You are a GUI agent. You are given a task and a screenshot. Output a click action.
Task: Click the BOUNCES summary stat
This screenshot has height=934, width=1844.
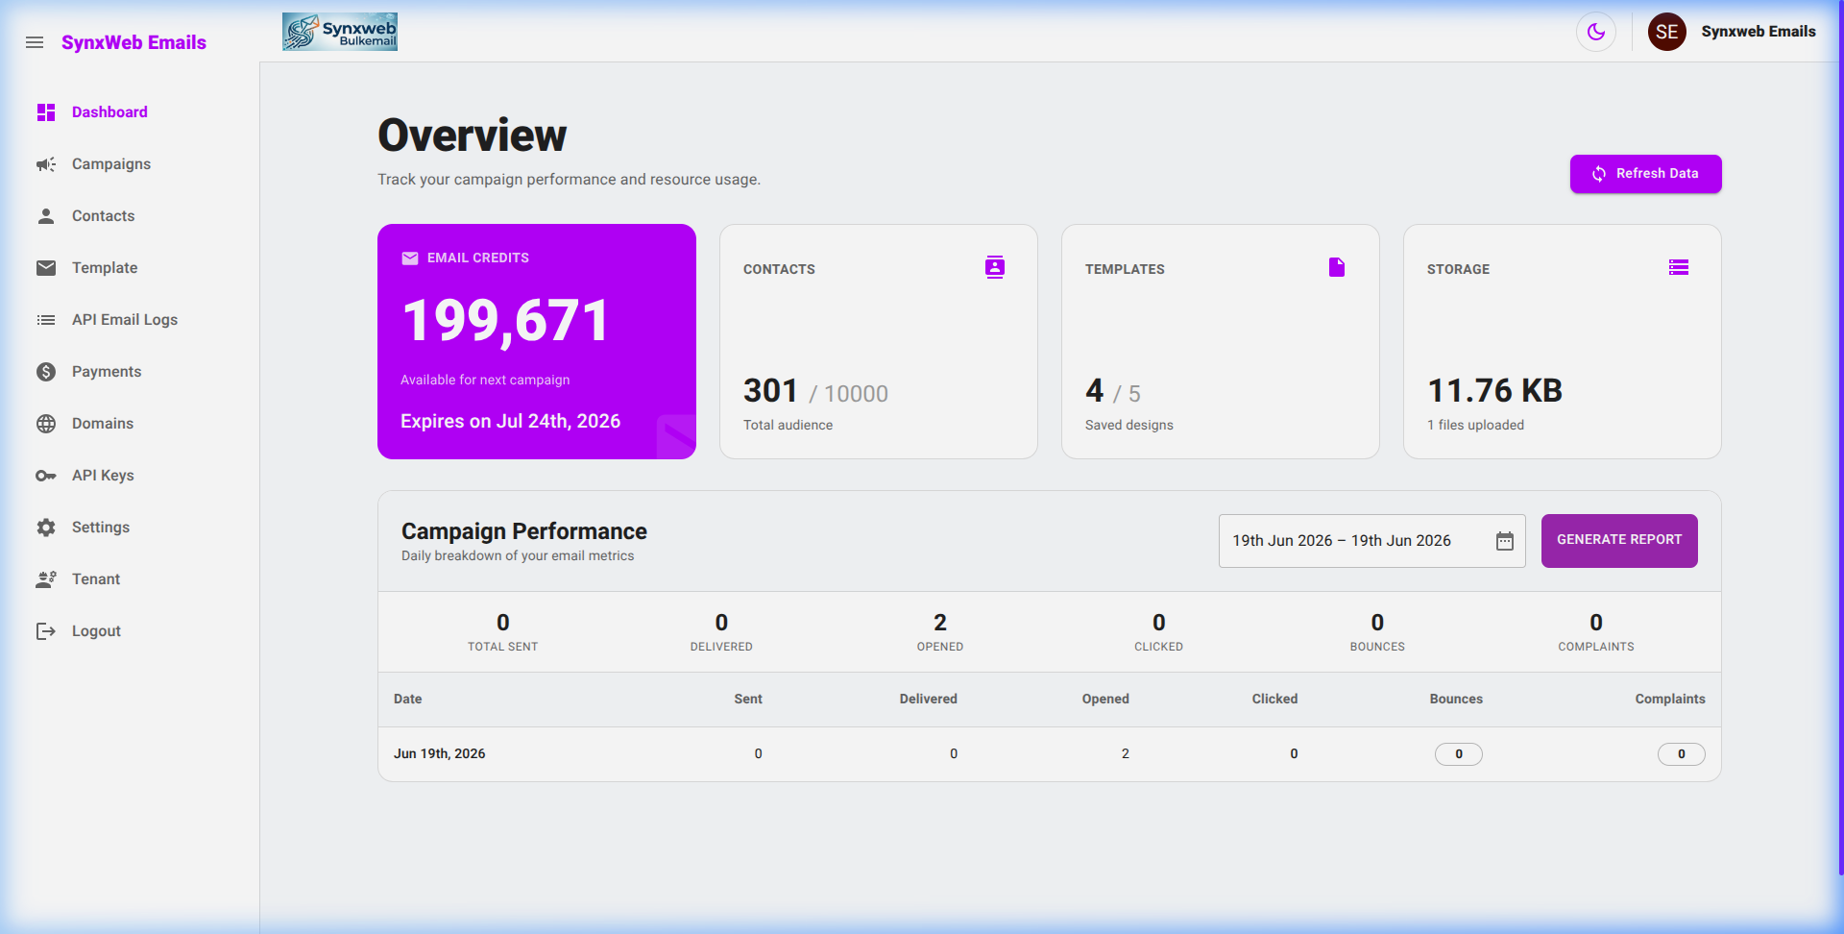click(x=1377, y=632)
